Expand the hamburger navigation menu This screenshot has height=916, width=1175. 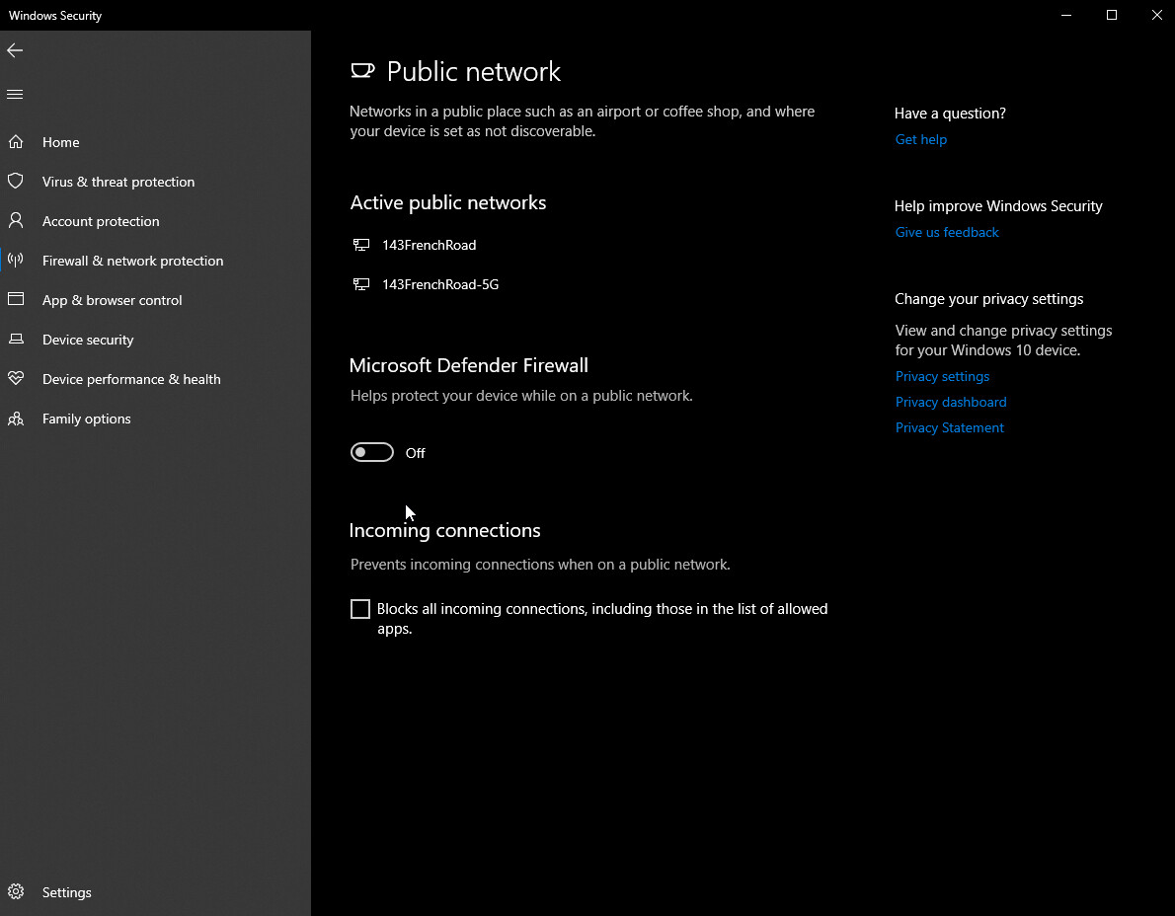point(15,95)
